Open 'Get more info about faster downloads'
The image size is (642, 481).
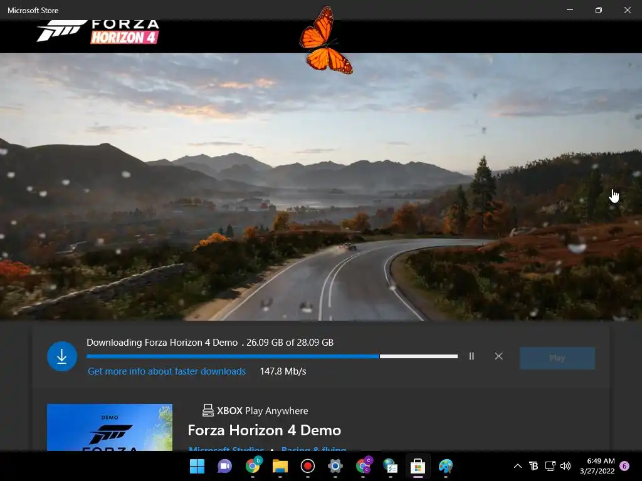pyautogui.click(x=167, y=371)
